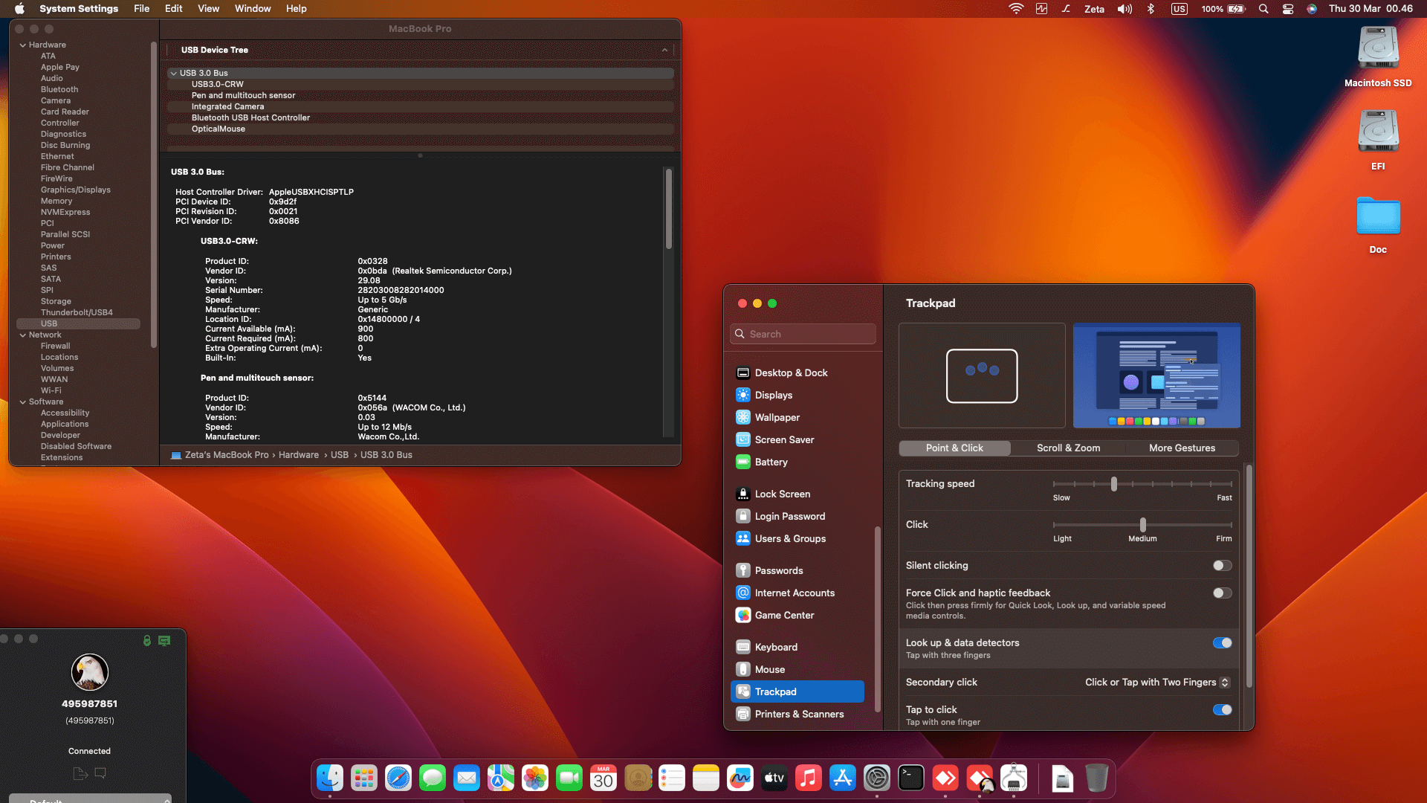The height and width of the screenshot is (803, 1427).
Task: Open Mouse settings
Action: pyautogui.click(x=769, y=669)
